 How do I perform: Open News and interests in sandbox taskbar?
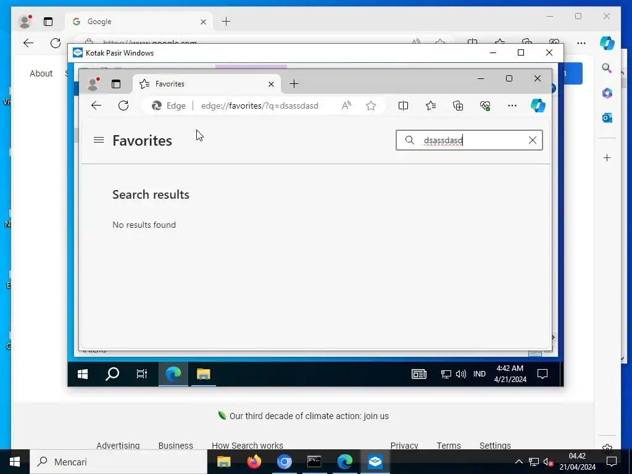pos(419,374)
